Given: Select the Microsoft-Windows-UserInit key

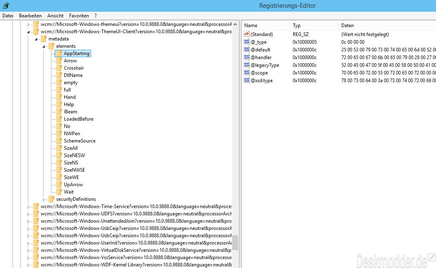Looking at the screenshot, I should pos(136,243).
